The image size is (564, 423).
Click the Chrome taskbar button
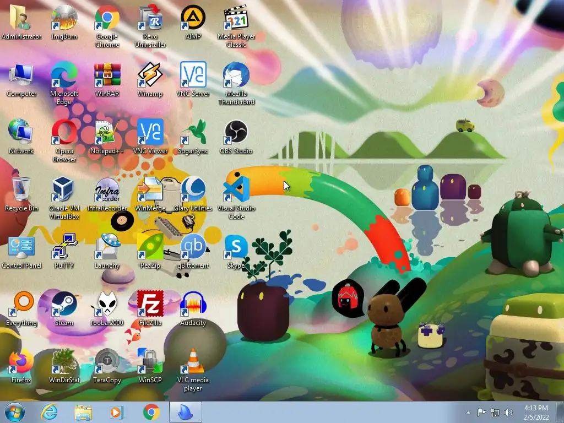[x=151, y=412]
